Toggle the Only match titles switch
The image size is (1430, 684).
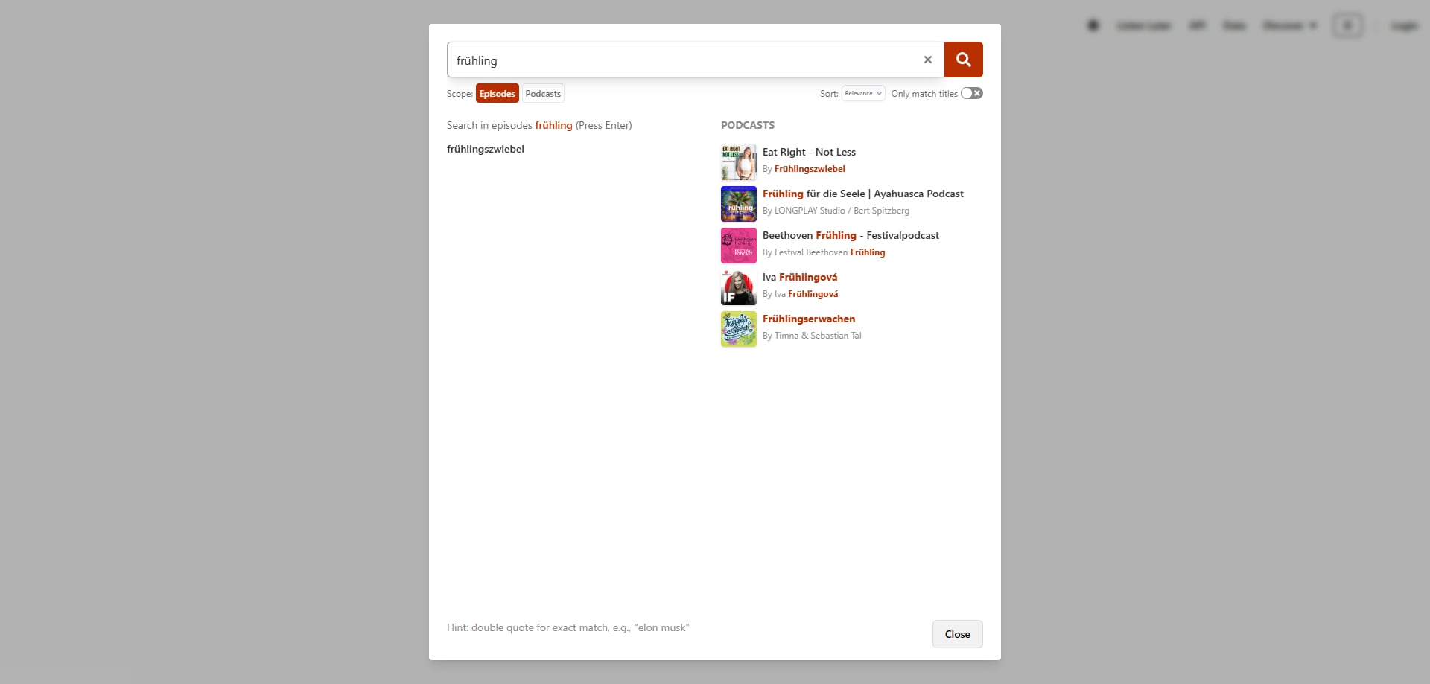tap(971, 93)
